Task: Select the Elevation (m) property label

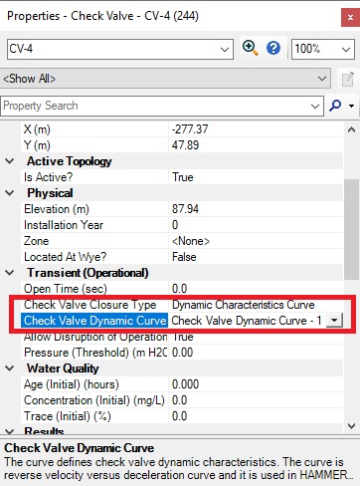Action: (x=57, y=209)
